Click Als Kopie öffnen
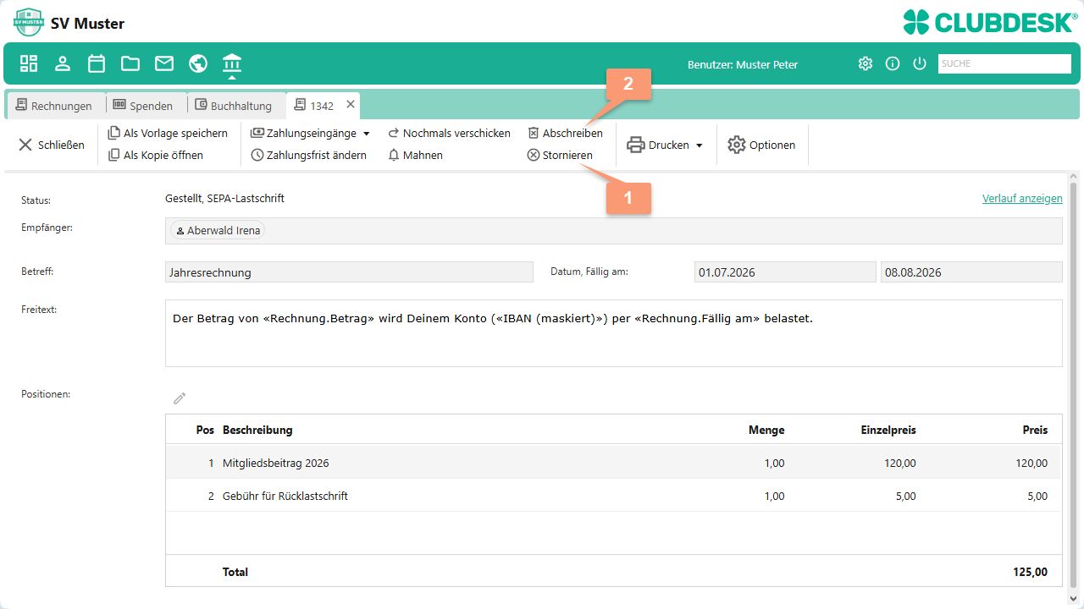Screen dimensions: 1084x609 coord(156,155)
